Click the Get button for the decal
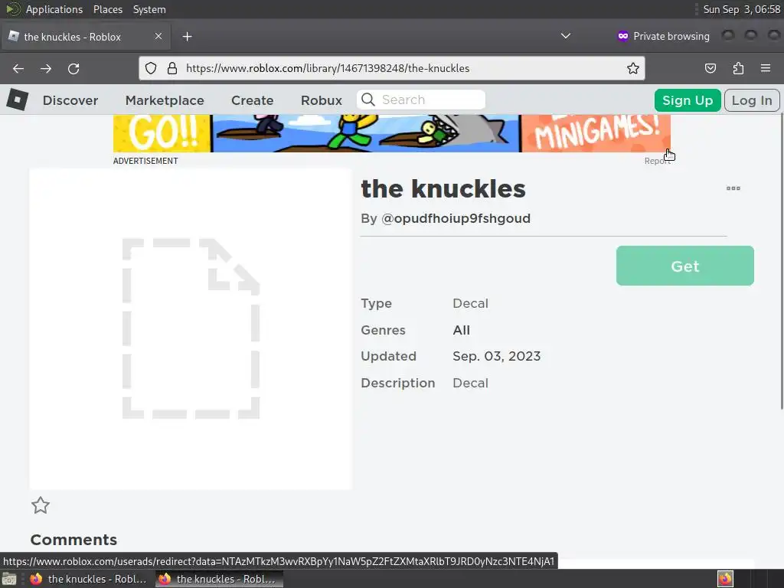 click(x=685, y=266)
